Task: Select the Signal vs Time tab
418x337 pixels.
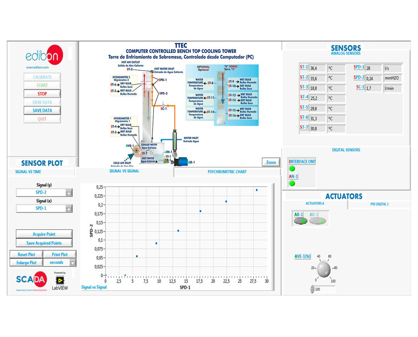Action: [28, 172]
